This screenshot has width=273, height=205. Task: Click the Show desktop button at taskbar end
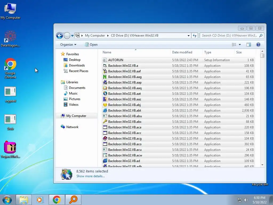pos(271,200)
